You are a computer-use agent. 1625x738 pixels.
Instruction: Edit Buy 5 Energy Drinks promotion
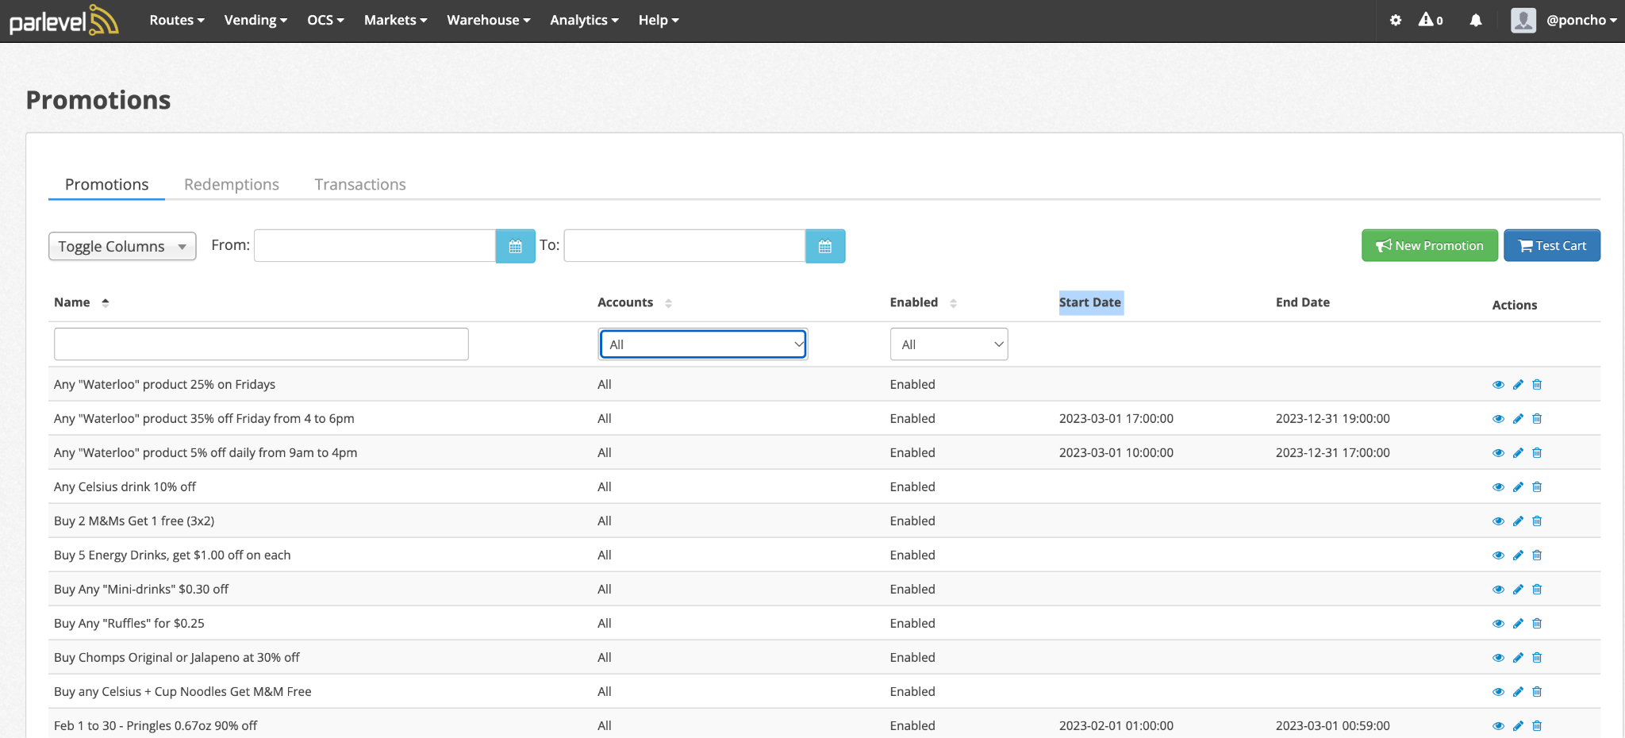coord(1518,555)
